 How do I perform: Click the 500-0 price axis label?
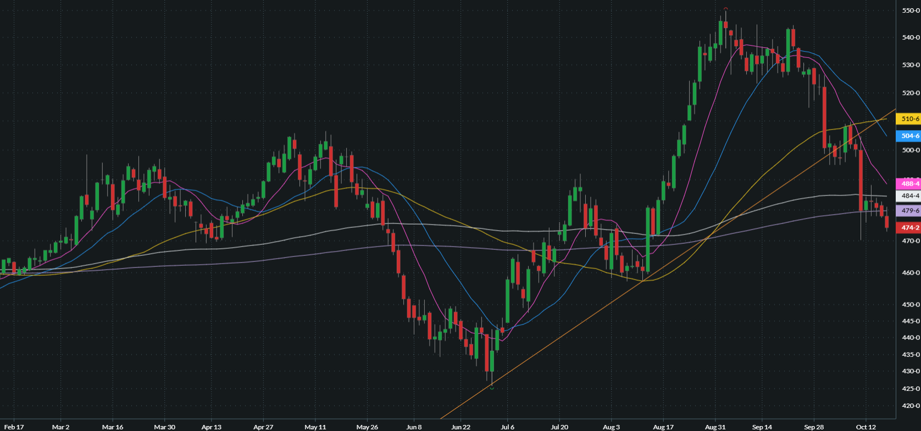coord(911,150)
